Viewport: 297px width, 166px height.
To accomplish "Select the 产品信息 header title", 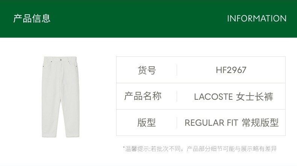I will point(32,18).
